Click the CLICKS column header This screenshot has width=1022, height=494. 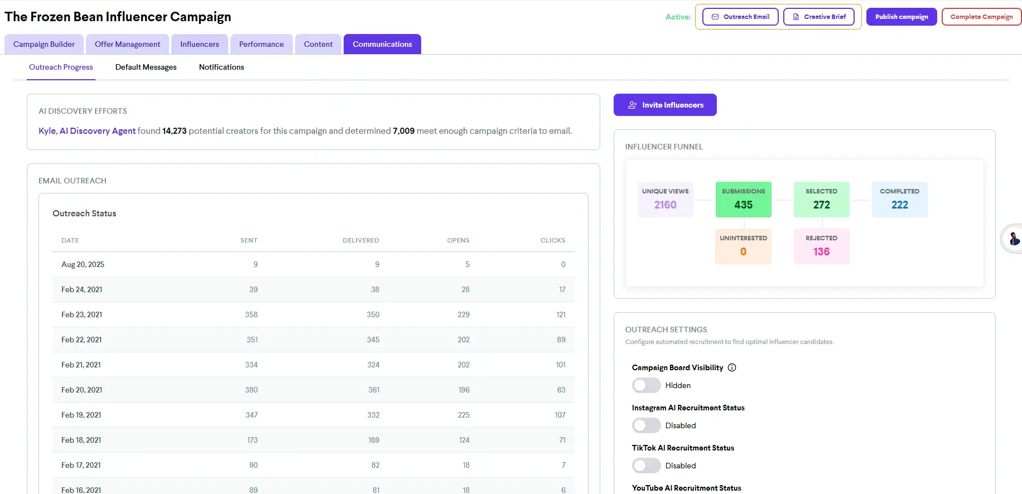pyautogui.click(x=553, y=240)
